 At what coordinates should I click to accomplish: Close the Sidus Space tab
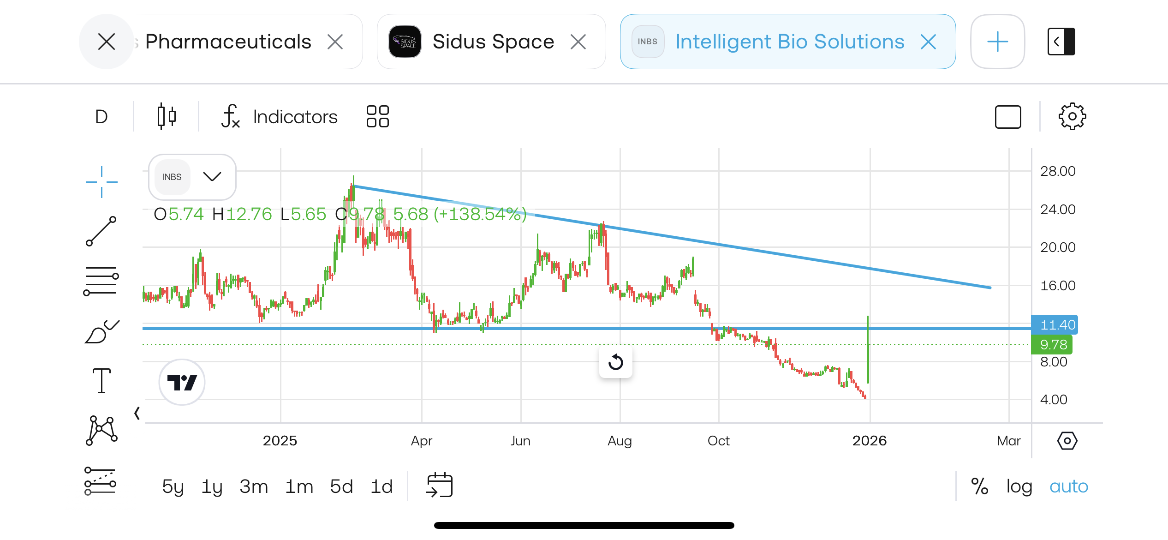coord(578,42)
